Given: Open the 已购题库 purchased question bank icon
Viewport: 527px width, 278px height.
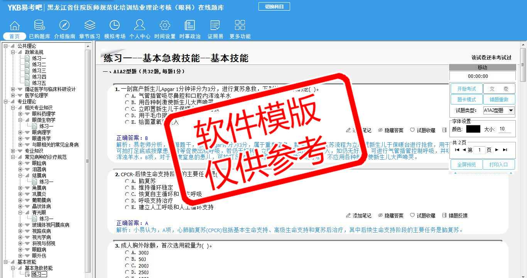Looking at the screenshot, I should click(39, 26).
